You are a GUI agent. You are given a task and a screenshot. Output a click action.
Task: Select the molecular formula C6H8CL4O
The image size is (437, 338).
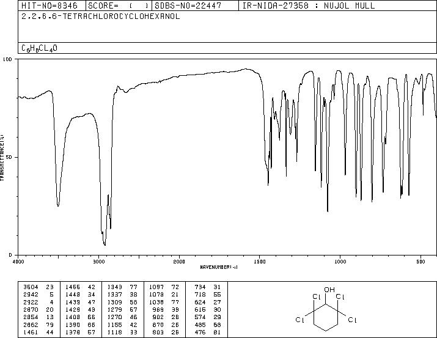(39, 48)
